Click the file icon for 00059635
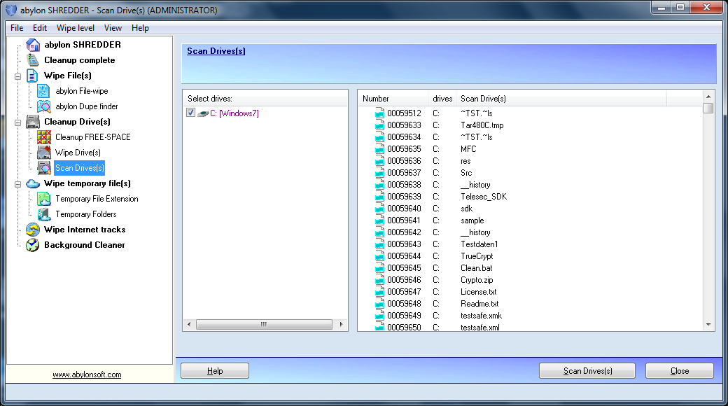Viewport: 728px width, 406px height. click(380, 148)
